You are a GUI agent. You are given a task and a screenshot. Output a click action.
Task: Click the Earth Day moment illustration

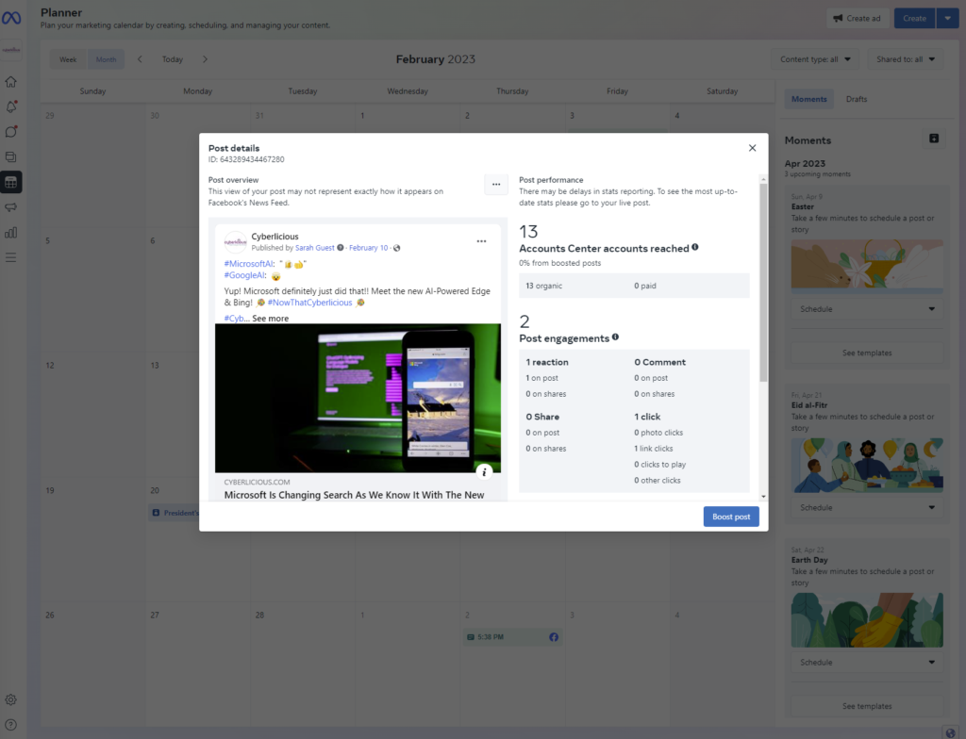(x=867, y=619)
